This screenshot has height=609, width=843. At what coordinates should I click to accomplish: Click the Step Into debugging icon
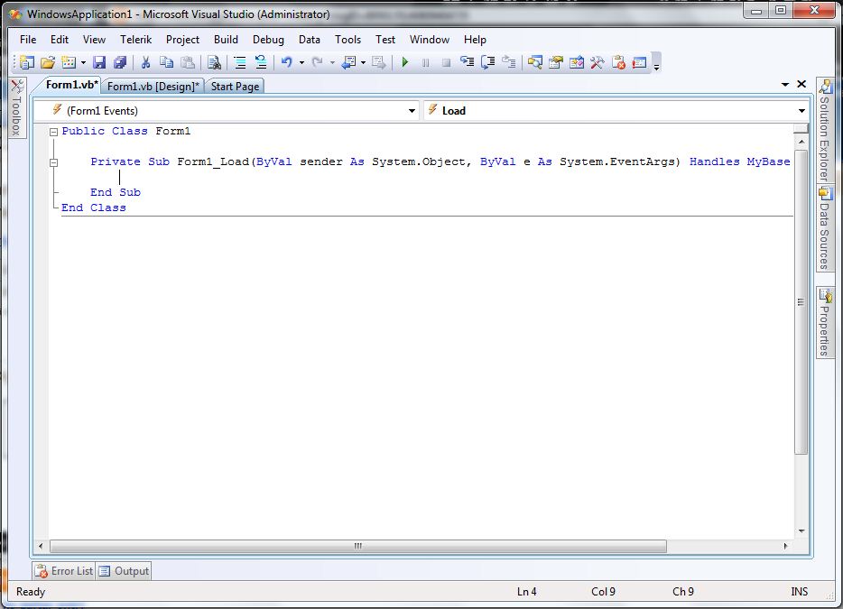click(x=467, y=62)
